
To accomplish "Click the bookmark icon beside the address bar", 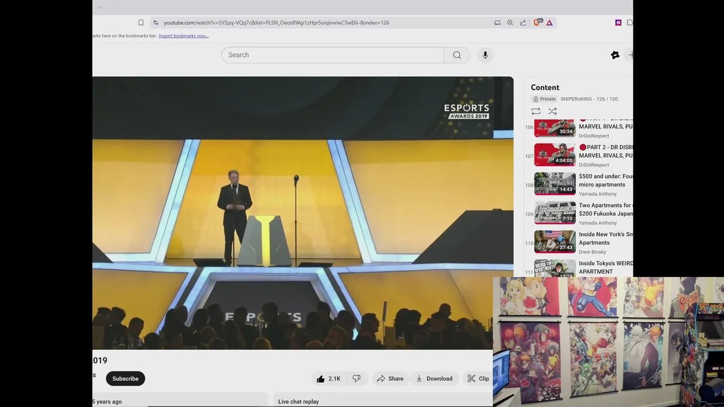I will click(141, 23).
